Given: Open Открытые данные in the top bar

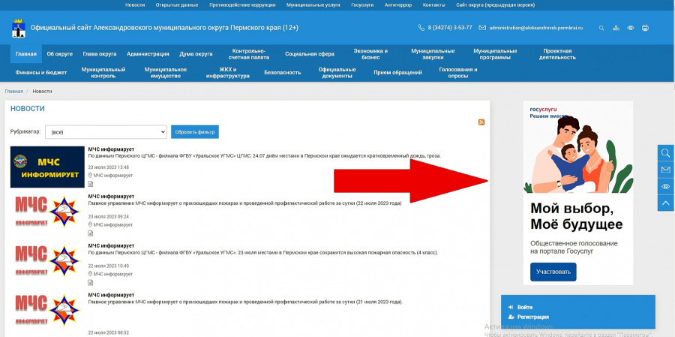Looking at the screenshot, I should pyautogui.click(x=177, y=5).
